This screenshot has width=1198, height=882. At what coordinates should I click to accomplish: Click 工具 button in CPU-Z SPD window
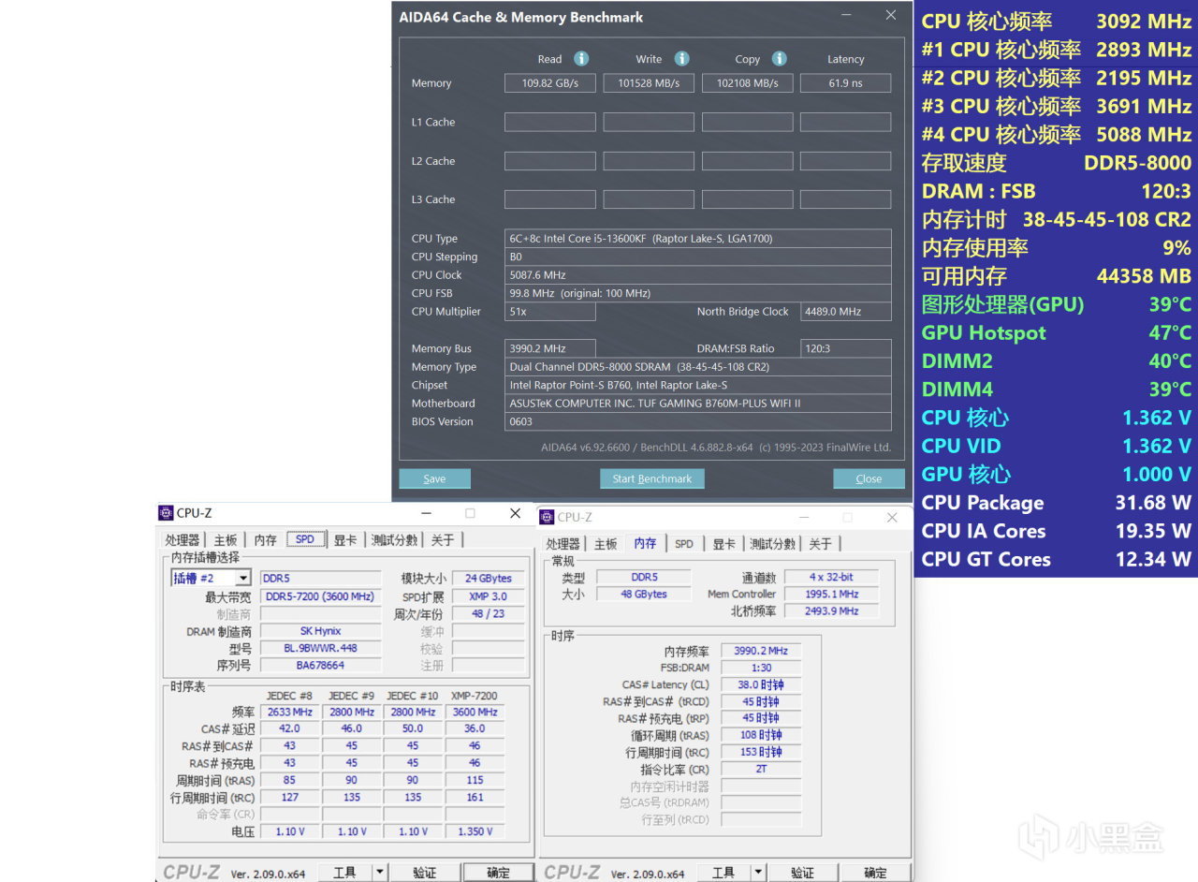344,872
